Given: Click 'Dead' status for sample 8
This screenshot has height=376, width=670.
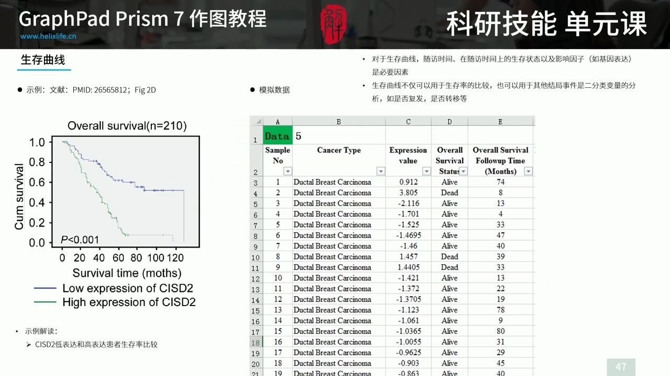Looking at the screenshot, I should coord(450,257).
